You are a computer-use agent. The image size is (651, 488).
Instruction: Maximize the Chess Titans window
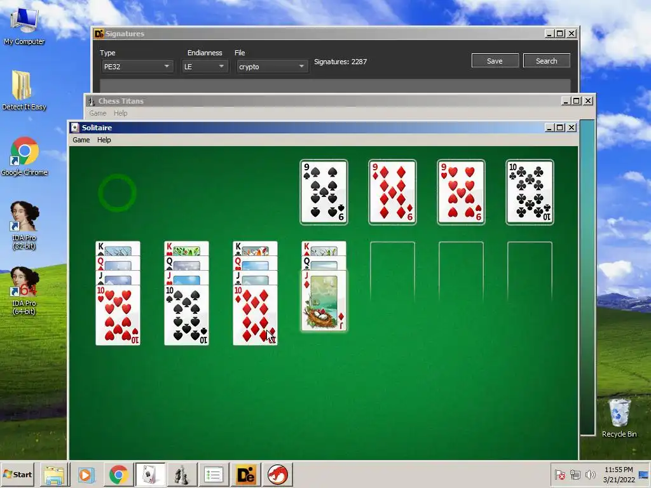click(576, 101)
